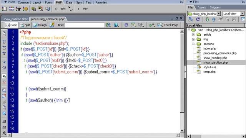Select index.php in Local Files

point(209,49)
